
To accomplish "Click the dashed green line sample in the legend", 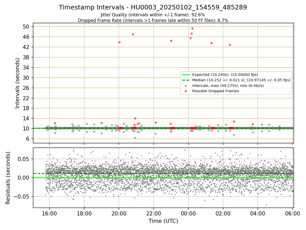I will point(186,80).
